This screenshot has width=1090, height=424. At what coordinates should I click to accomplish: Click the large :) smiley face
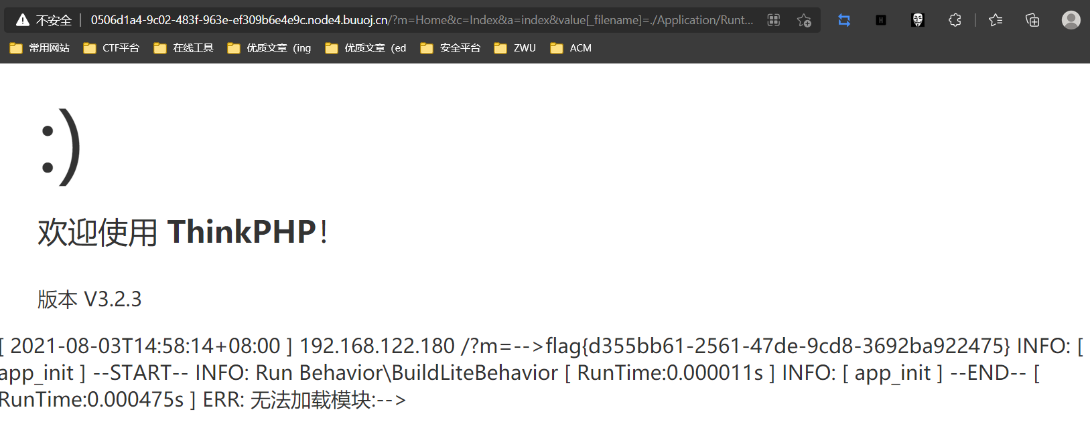click(61, 146)
